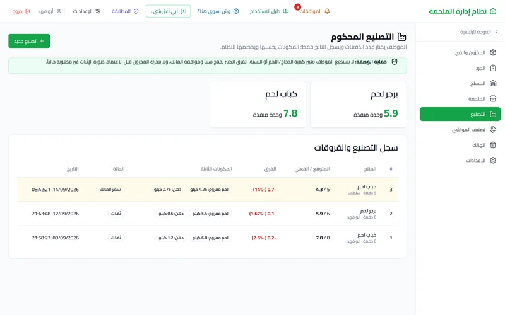This screenshot has height=315, width=505.
Task: Click the gear icon for sidebar الإعدادات
Action: point(493,160)
